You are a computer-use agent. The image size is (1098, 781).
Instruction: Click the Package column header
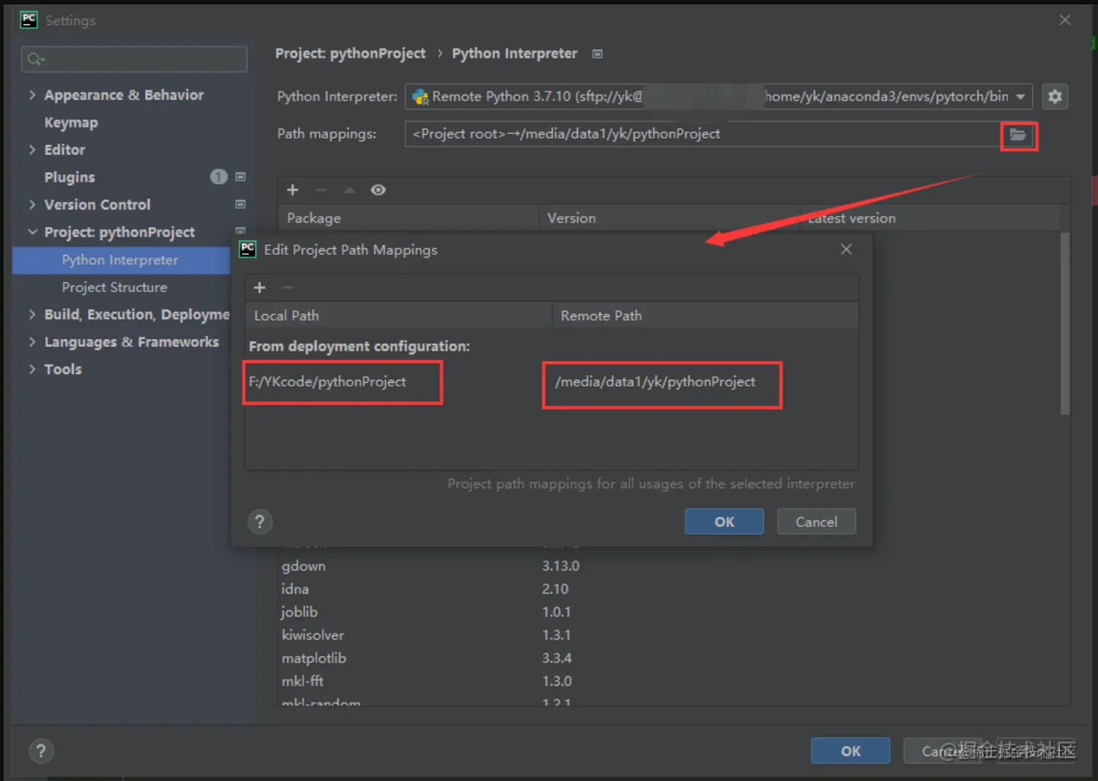[x=409, y=218]
